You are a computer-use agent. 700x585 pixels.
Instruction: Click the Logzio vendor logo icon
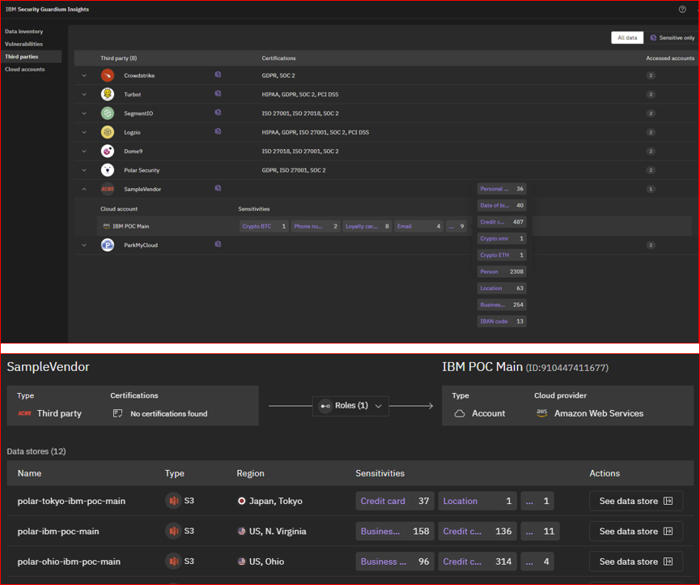tap(108, 132)
